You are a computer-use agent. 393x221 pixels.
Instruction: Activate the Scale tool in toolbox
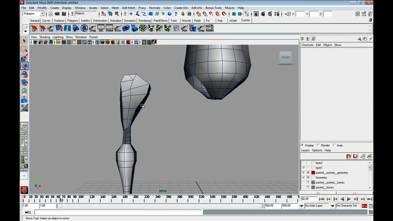click(24, 83)
